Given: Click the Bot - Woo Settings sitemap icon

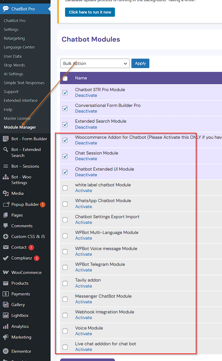Looking at the screenshot, I should click(x=6, y=177).
